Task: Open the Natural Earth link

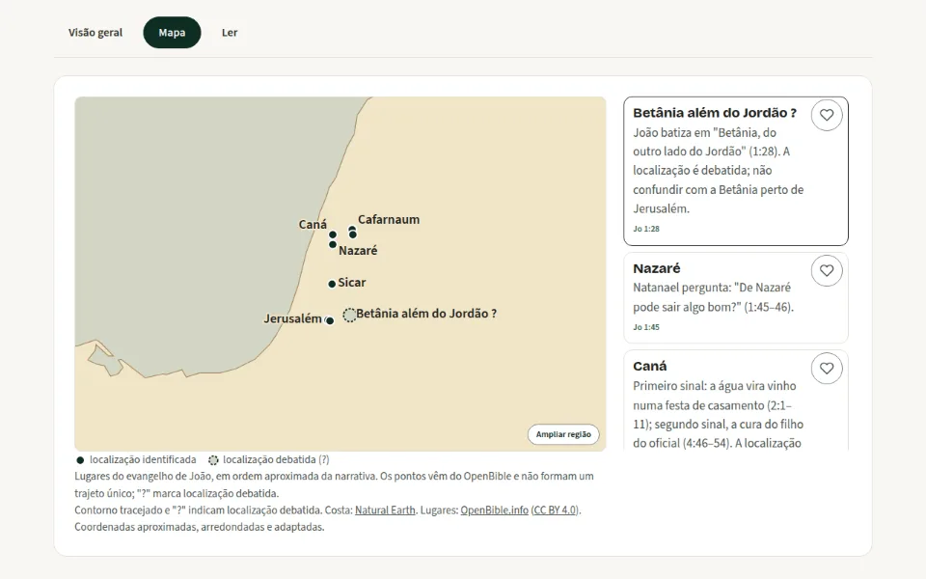Action: tap(385, 510)
